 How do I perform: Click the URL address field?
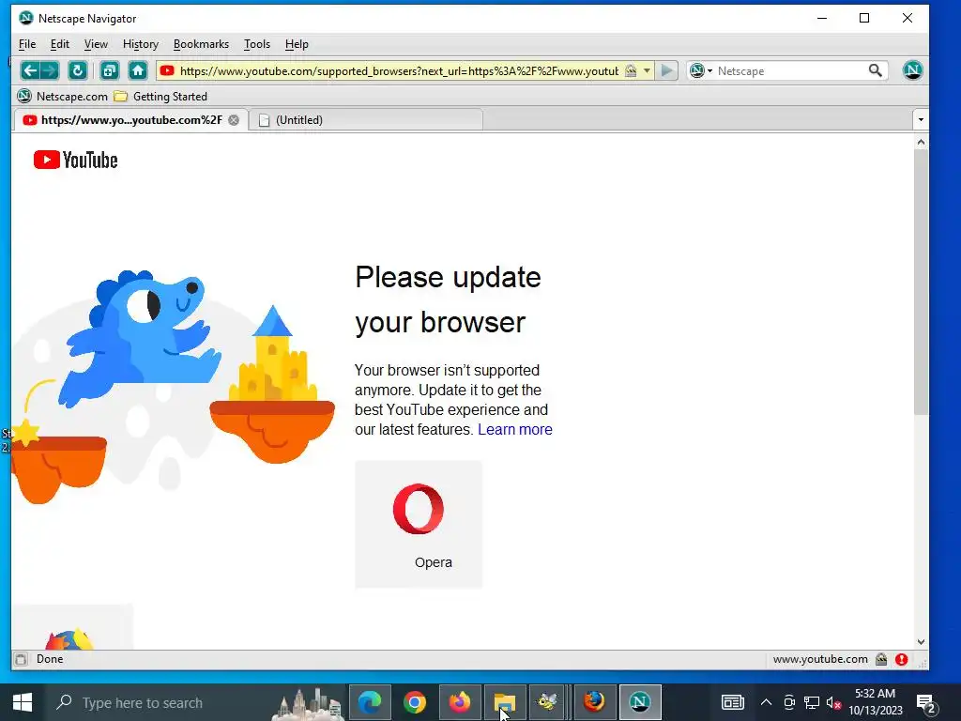pyautogui.click(x=399, y=71)
